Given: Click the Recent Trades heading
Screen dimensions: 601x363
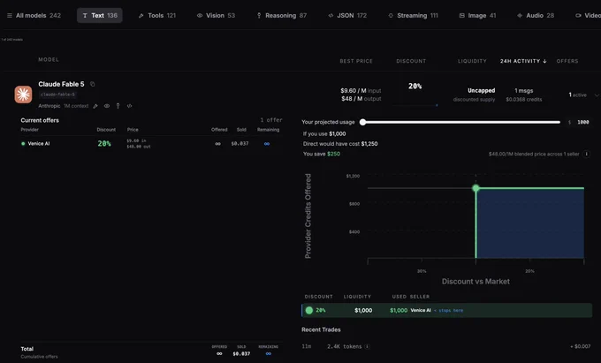Looking at the screenshot, I should pyautogui.click(x=321, y=329).
